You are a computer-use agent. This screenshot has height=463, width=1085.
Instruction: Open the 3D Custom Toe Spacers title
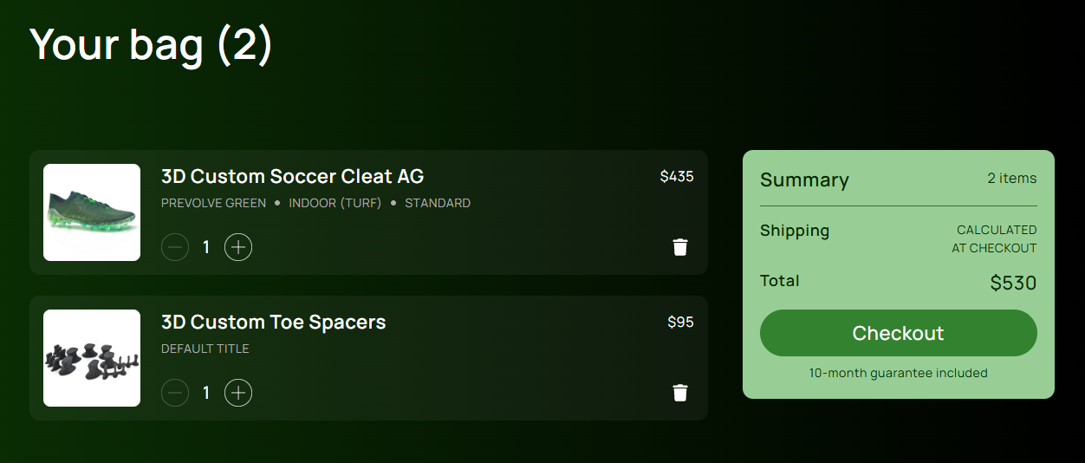(x=273, y=322)
